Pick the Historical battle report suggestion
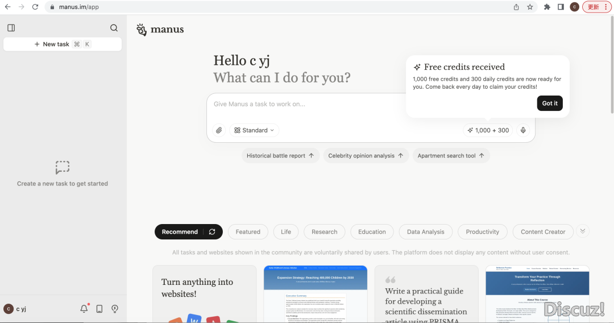This screenshot has width=614, height=323. [280, 156]
